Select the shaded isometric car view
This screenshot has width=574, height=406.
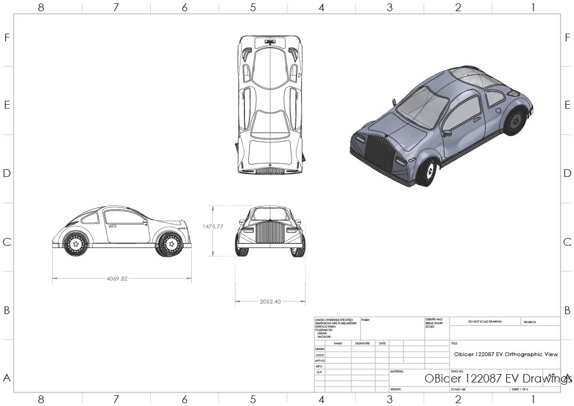click(x=442, y=126)
